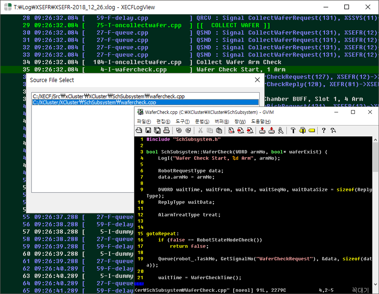Save the current file via GVIM toolbar
This screenshot has width=379, height=294.
(x=148, y=130)
